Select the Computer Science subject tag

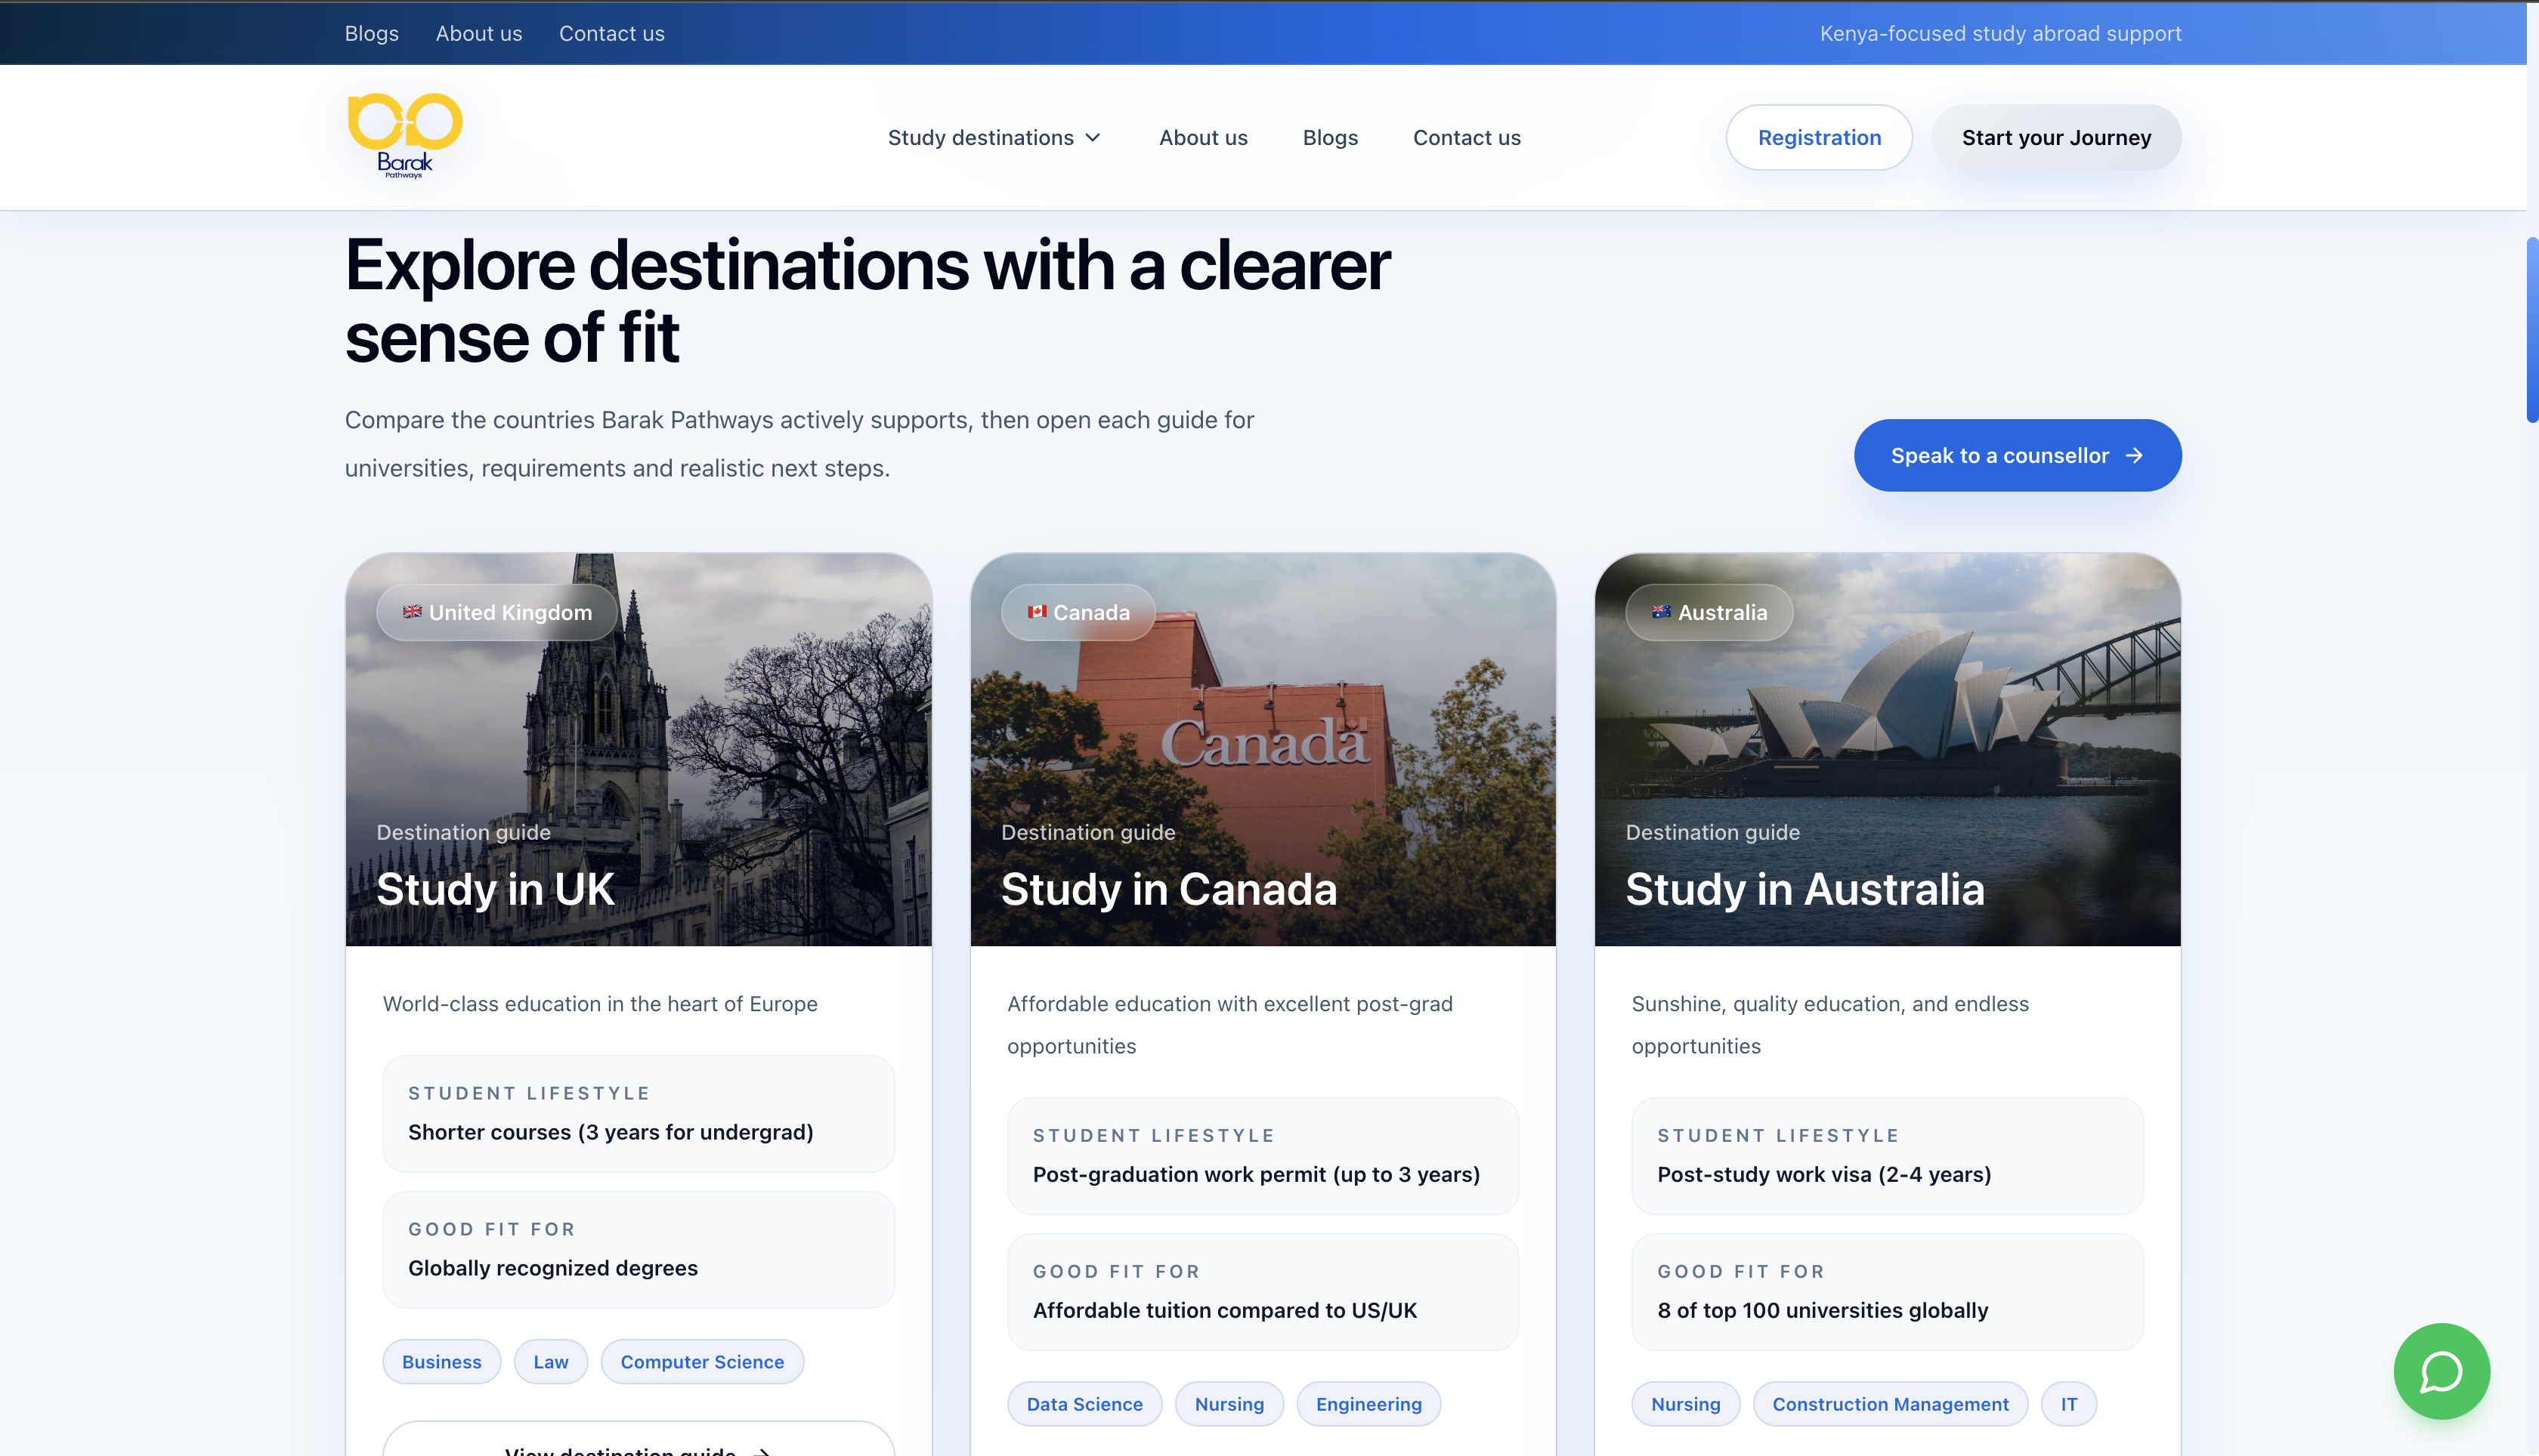[x=702, y=1362]
